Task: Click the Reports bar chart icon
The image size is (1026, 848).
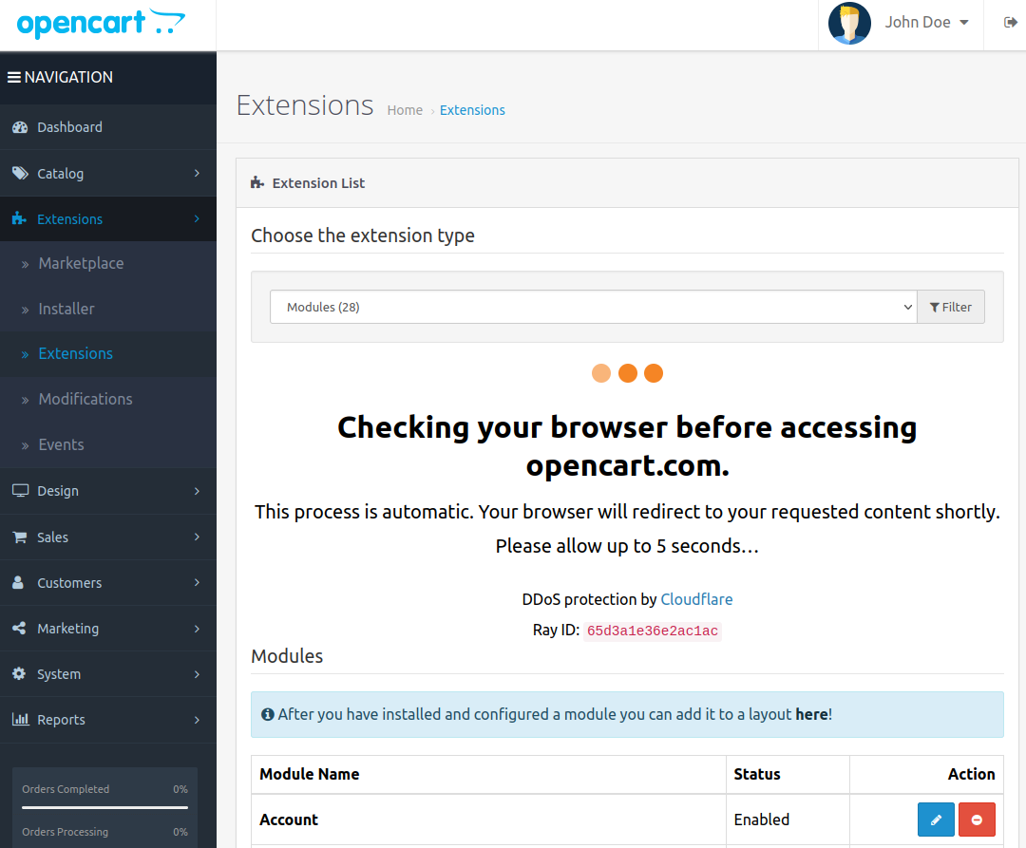Action: click(x=20, y=719)
